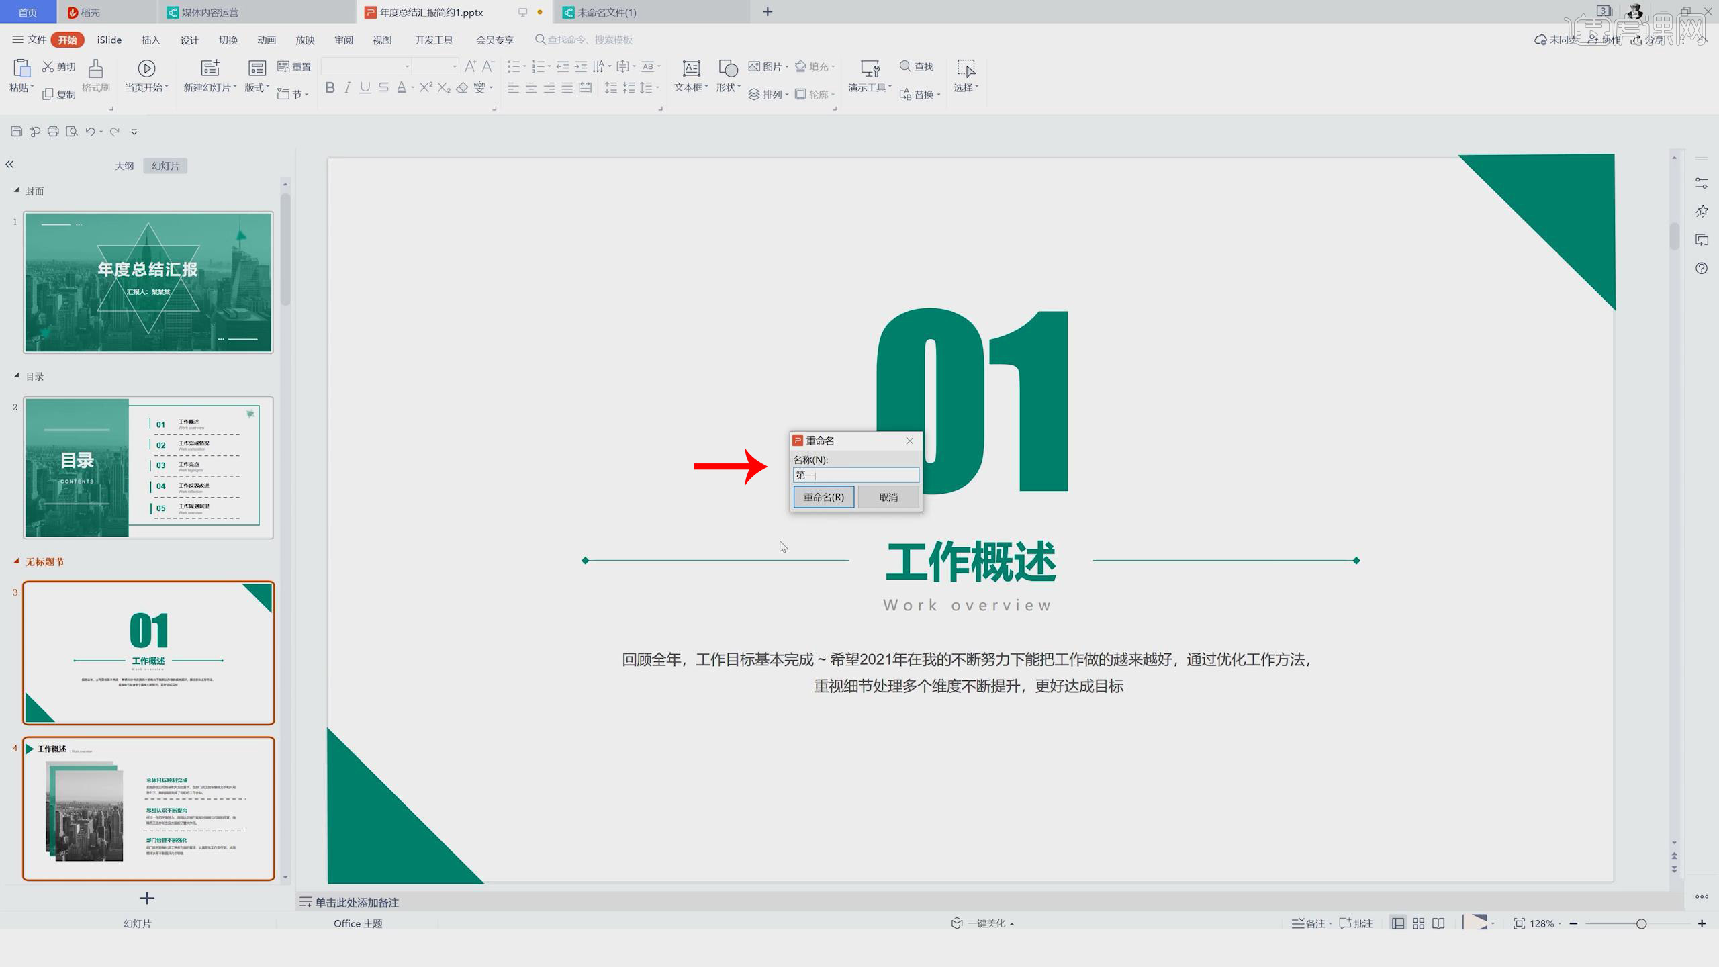Select the 目录 slide thumbnail
Image resolution: width=1719 pixels, height=967 pixels.
point(148,467)
